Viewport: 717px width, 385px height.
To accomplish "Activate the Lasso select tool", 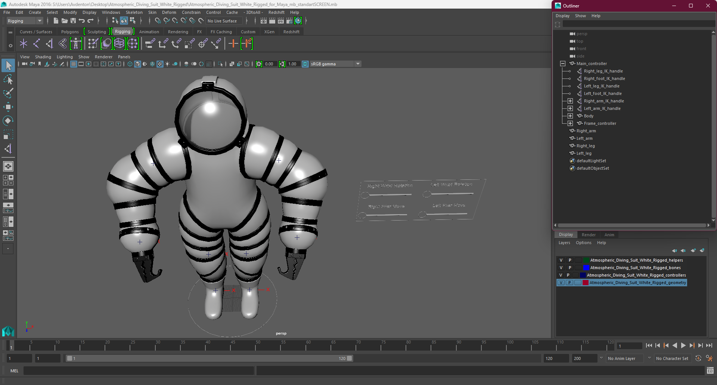I will [8, 79].
